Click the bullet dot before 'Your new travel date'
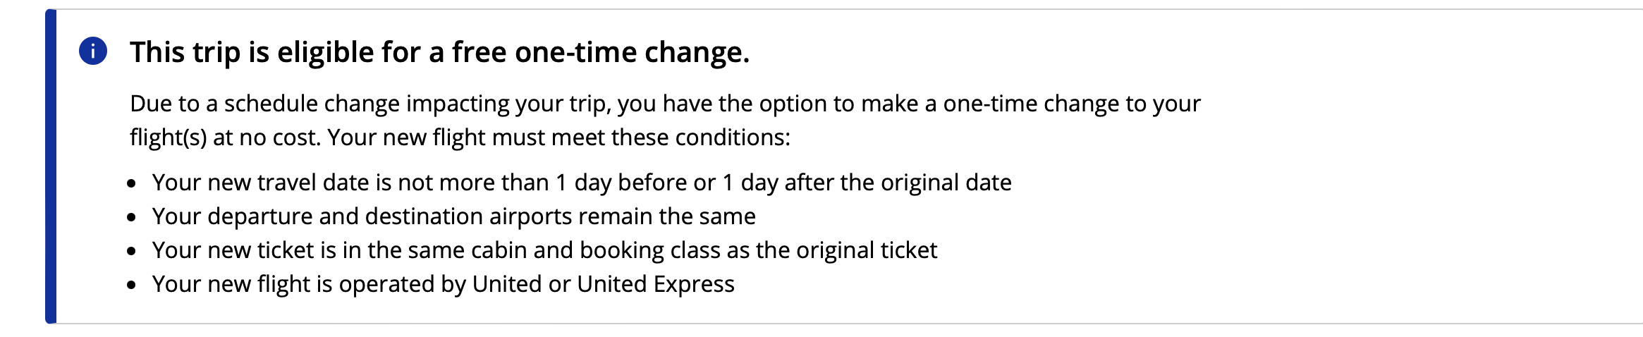This screenshot has width=1643, height=337. (x=132, y=185)
